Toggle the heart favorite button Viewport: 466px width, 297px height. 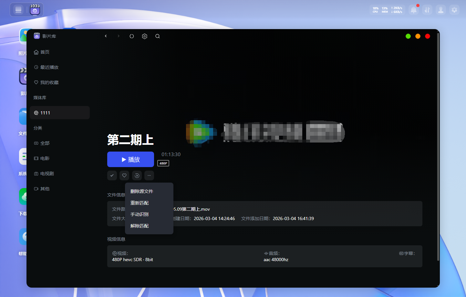point(124,175)
